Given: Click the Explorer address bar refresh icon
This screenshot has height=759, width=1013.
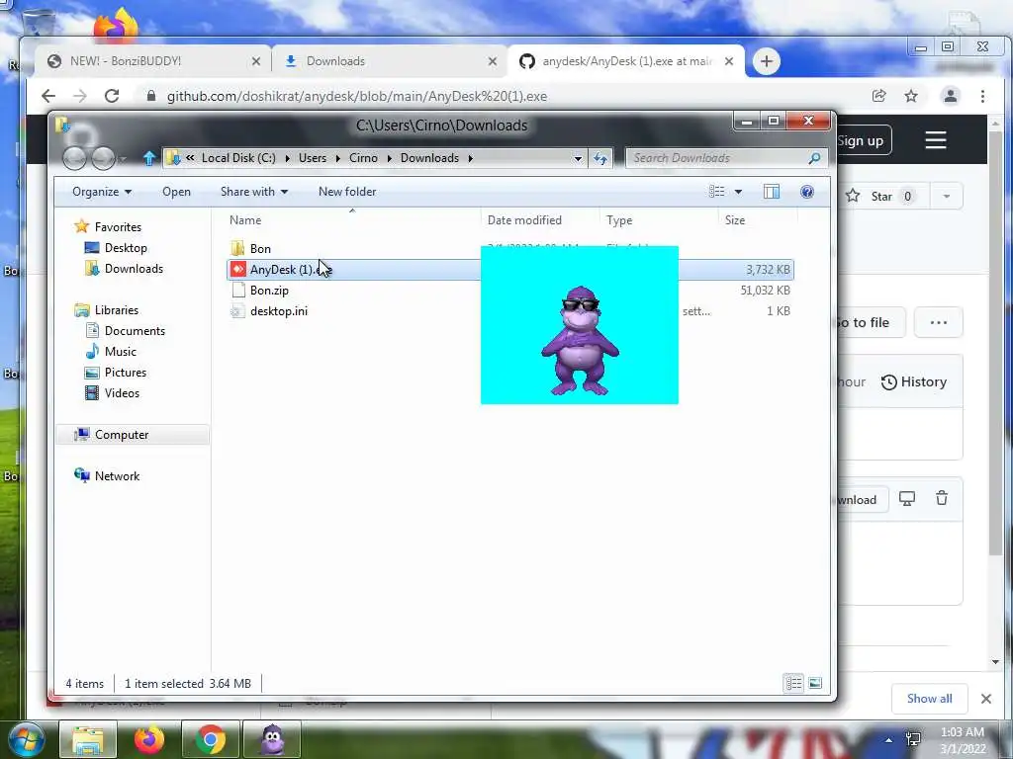Looking at the screenshot, I should coord(600,158).
